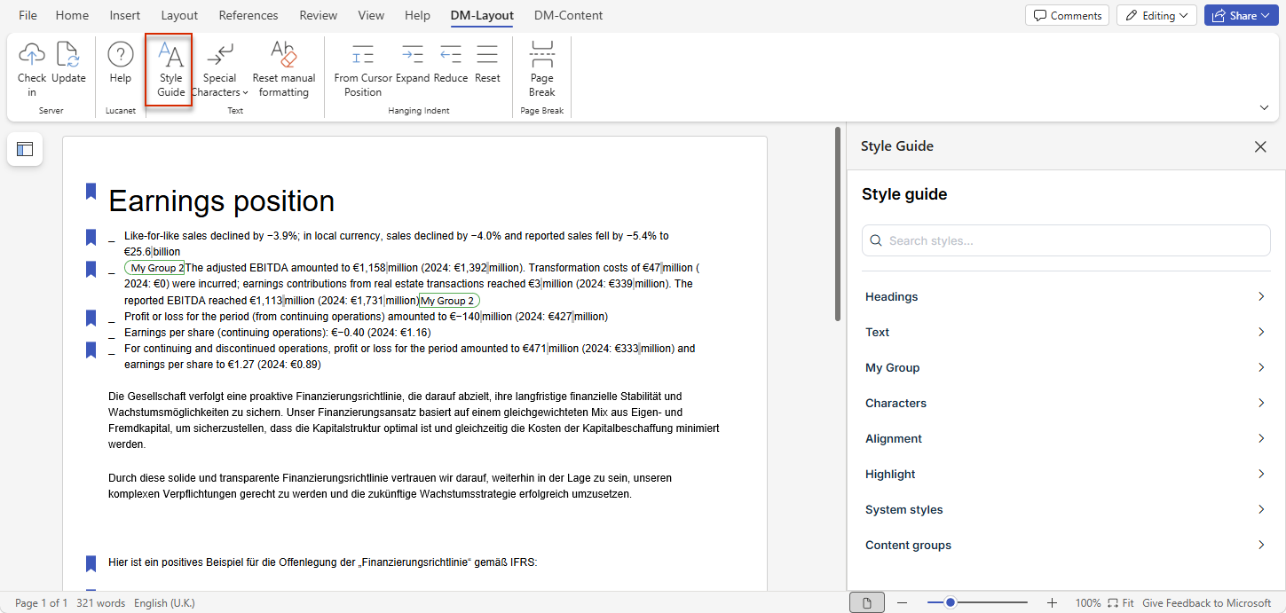Click Page 1 of 1 indicator
1286x613 pixels.
tap(41, 603)
